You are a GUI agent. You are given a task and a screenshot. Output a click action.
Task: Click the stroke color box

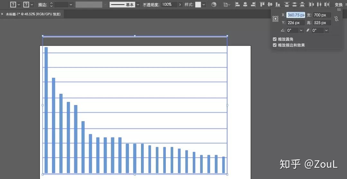[x=26, y=4]
